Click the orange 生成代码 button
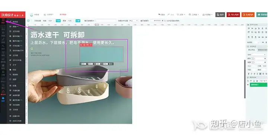268x135 pixels. (x=248, y=15)
